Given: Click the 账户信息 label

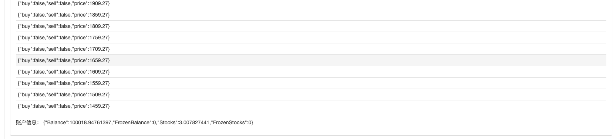Looking at the screenshot, I should [x=27, y=122].
